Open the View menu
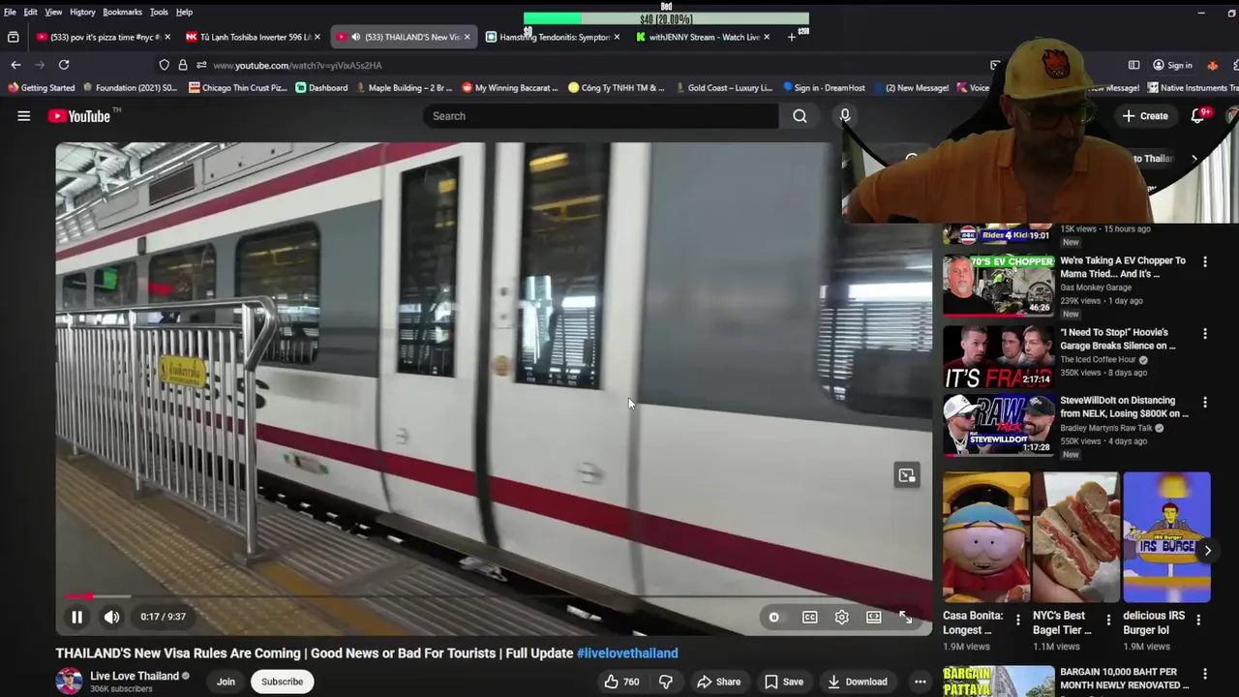The width and height of the screenshot is (1239, 697). click(x=53, y=12)
